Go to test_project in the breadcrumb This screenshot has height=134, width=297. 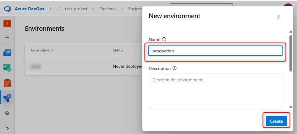[76, 9]
